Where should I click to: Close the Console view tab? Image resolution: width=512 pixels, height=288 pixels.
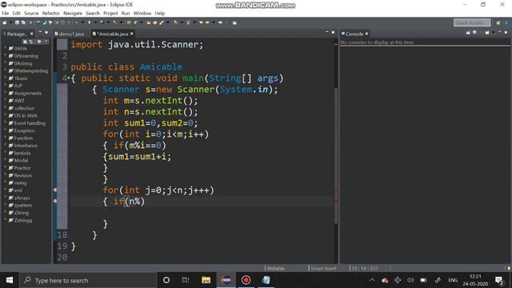coord(366,34)
